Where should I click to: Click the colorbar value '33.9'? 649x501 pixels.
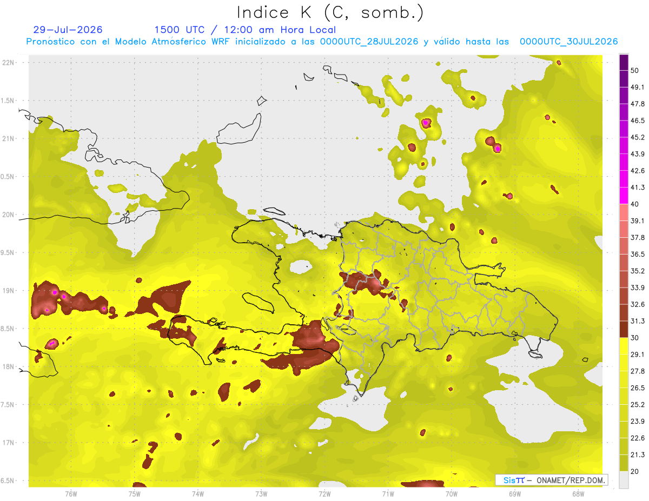click(x=637, y=288)
